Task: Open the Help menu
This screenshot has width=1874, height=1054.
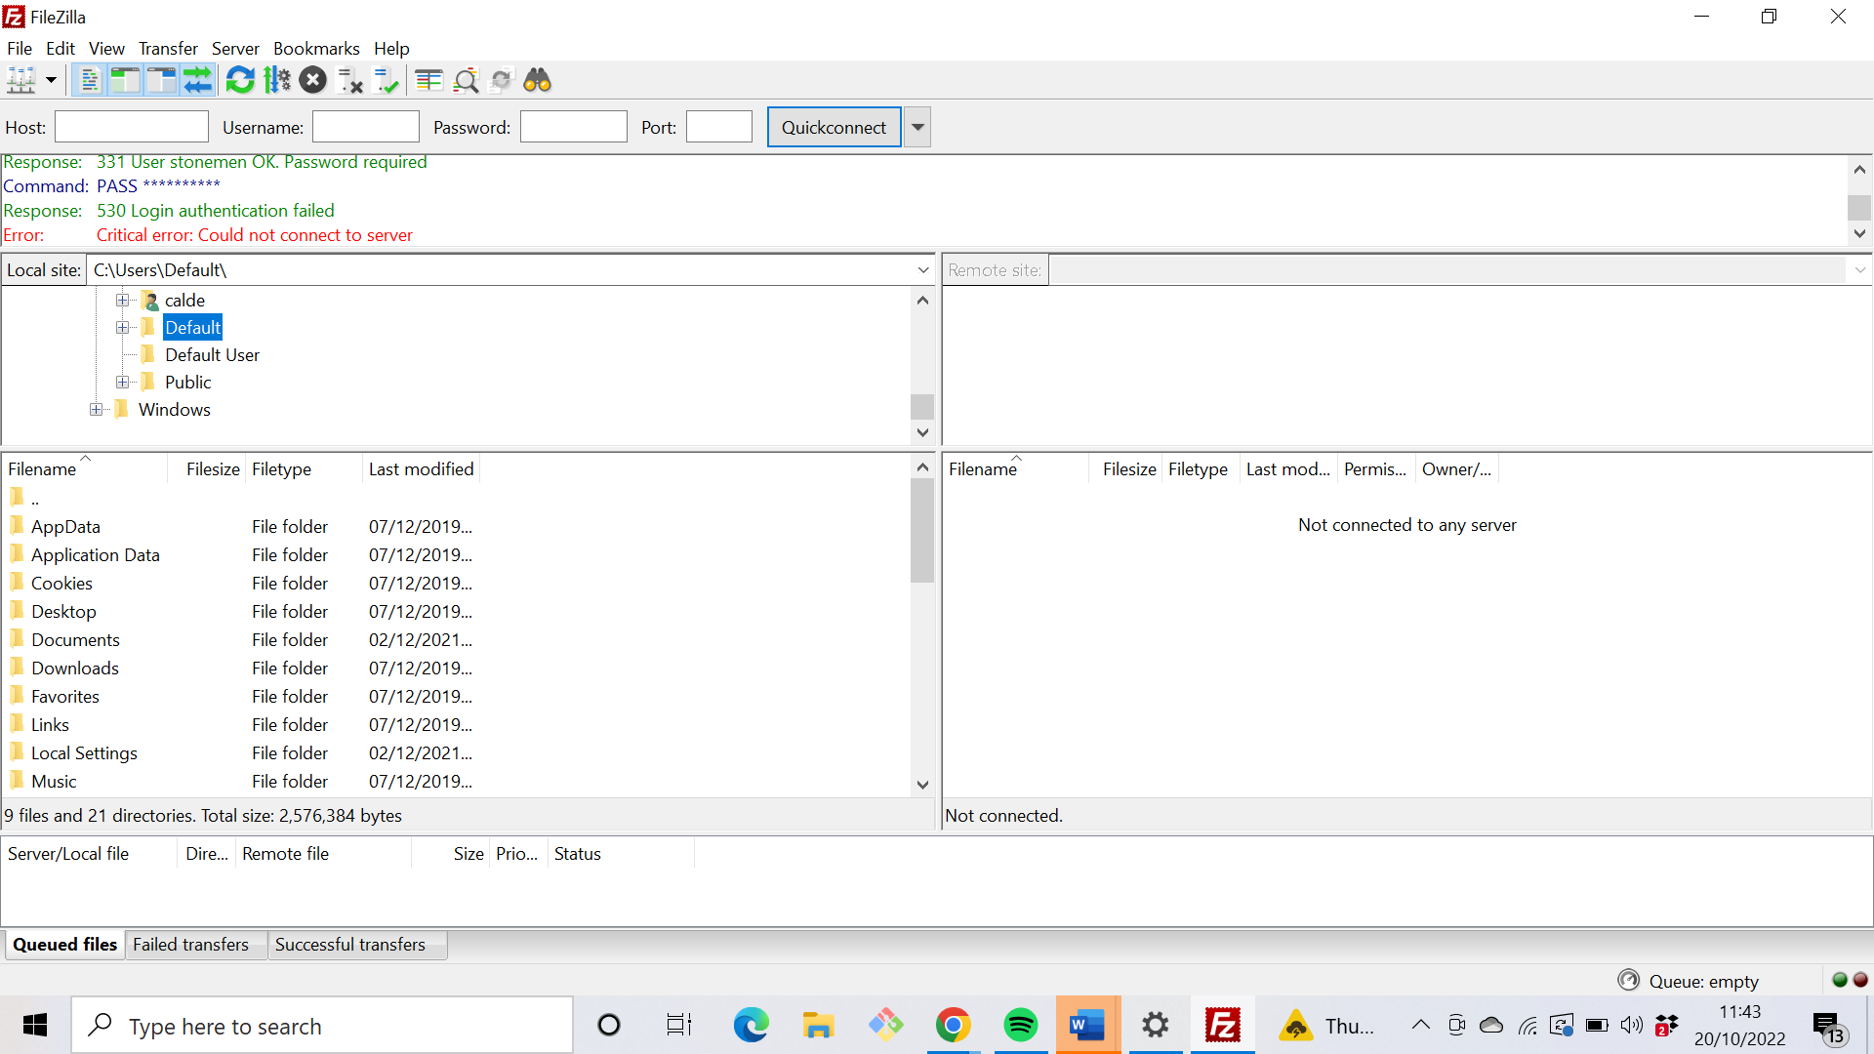Action: pyautogui.click(x=391, y=48)
